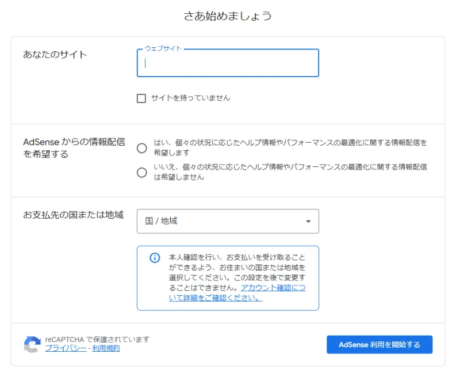Image resolution: width=460 pixels, height=373 pixels.
Task: Select the はい radio button for AdSense info
Action: 141,148
